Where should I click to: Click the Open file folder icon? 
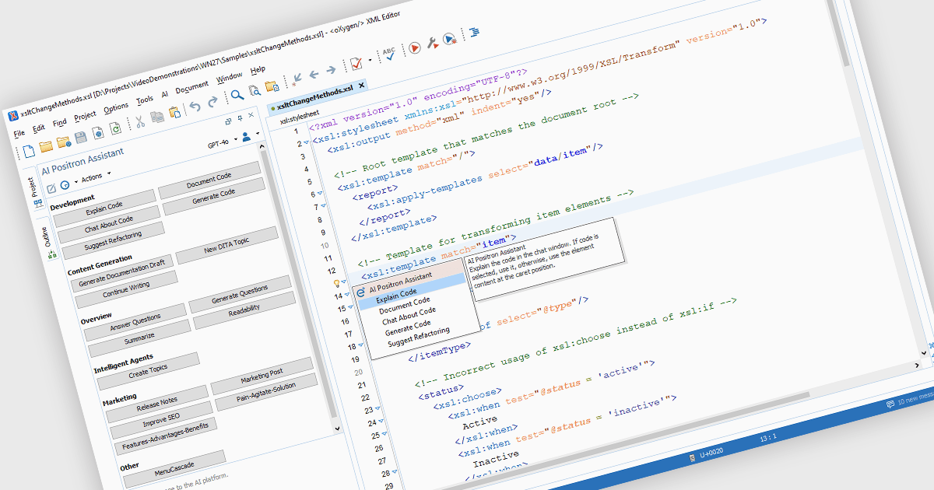point(46,145)
